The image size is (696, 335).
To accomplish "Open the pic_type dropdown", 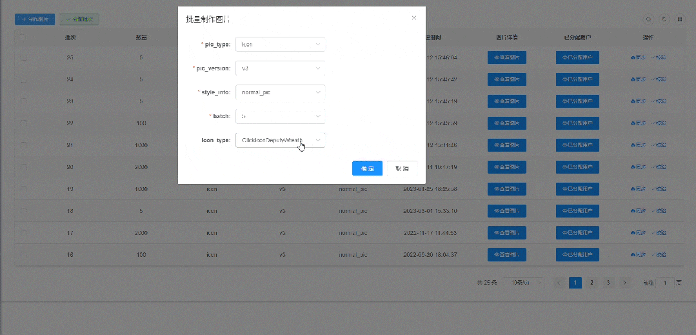I will [281, 45].
